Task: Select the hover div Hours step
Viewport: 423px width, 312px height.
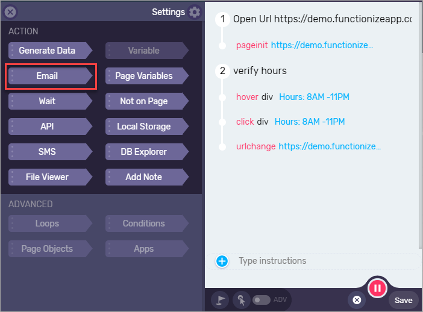Action: pyautogui.click(x=293, y=97)
